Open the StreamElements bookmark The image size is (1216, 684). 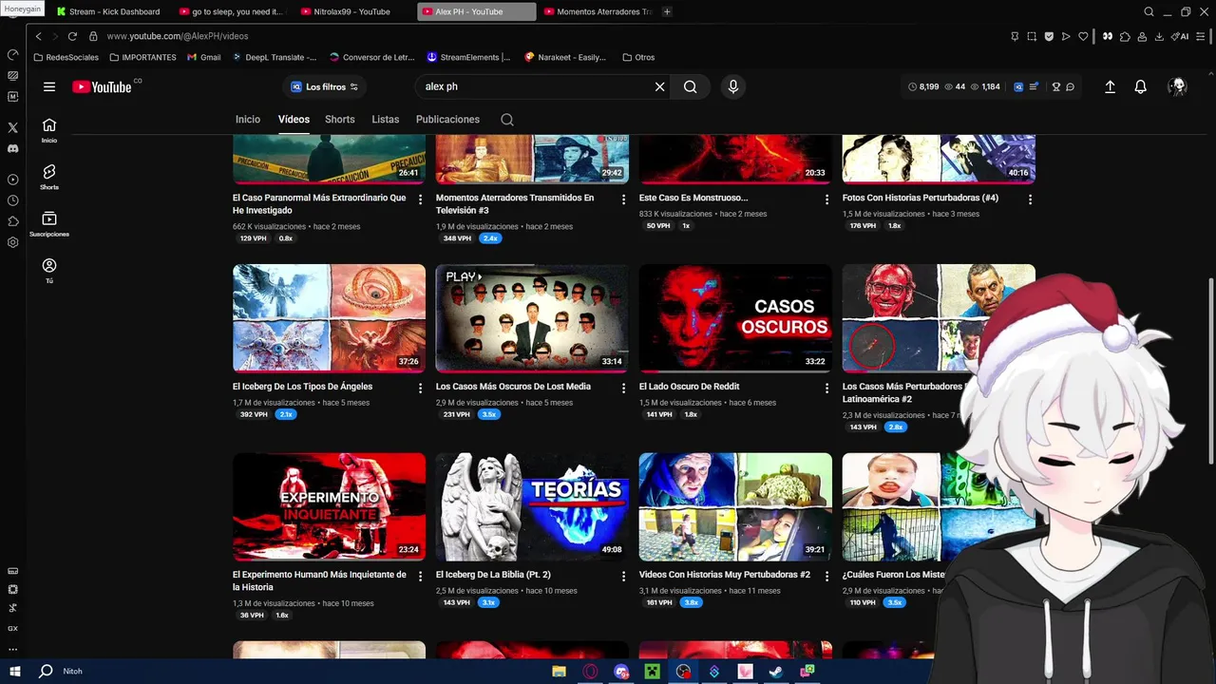click(x=469, y=57)
